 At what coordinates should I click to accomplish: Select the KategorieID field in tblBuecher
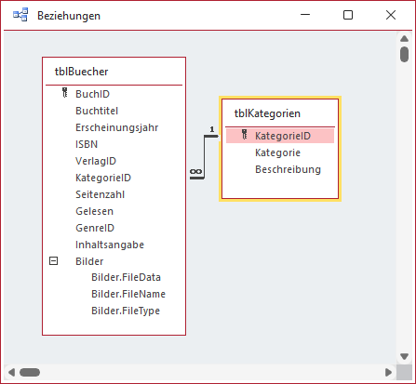[x=103, y=178]
